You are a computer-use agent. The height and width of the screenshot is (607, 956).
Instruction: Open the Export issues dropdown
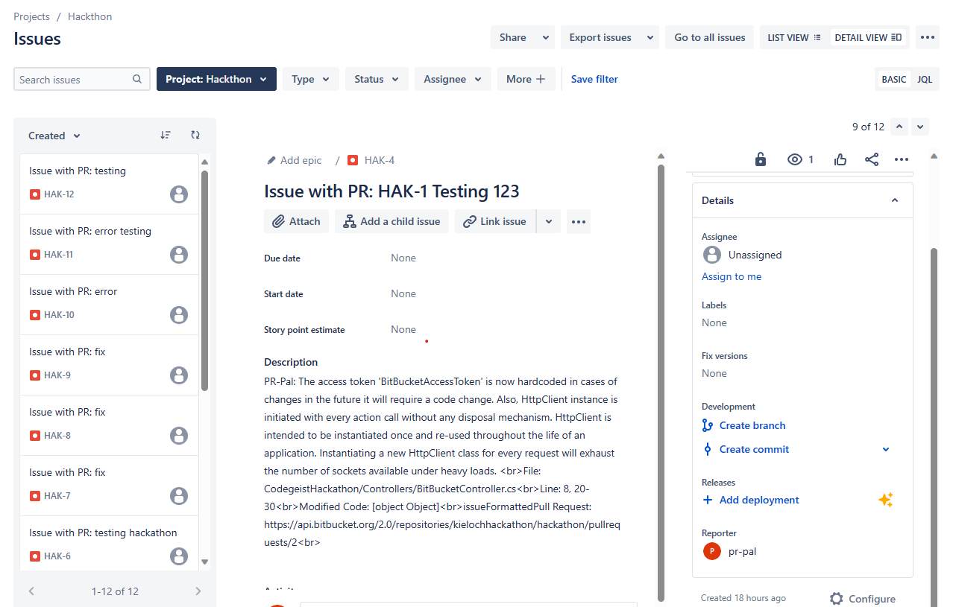(x=610, y=37)
